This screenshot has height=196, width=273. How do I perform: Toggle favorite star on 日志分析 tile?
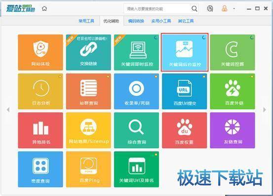coord(60,76)
